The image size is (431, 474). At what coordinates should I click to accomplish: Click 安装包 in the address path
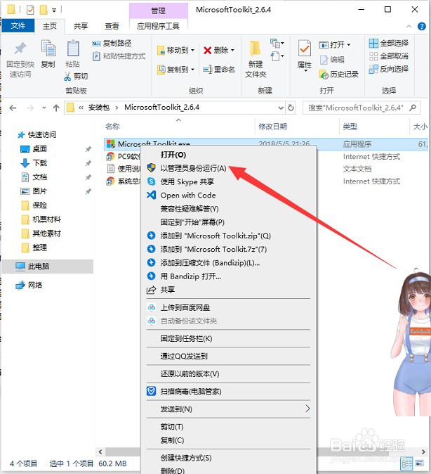pos(99,108)
